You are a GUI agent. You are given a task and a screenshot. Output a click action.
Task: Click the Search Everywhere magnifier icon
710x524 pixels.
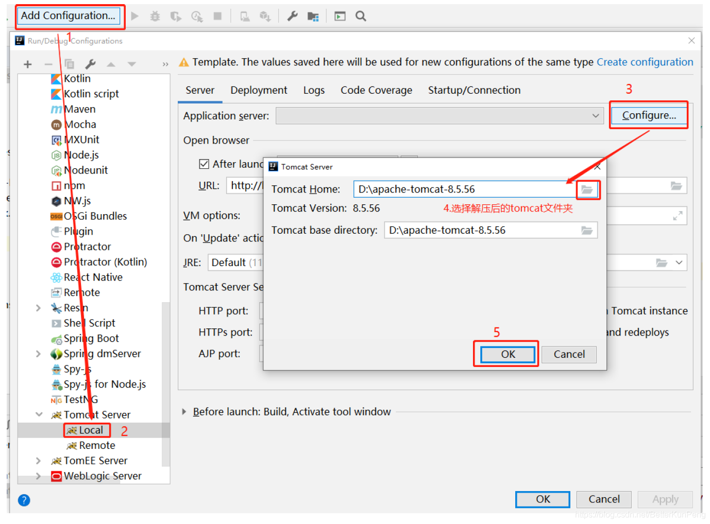click(x=361, y=16)
